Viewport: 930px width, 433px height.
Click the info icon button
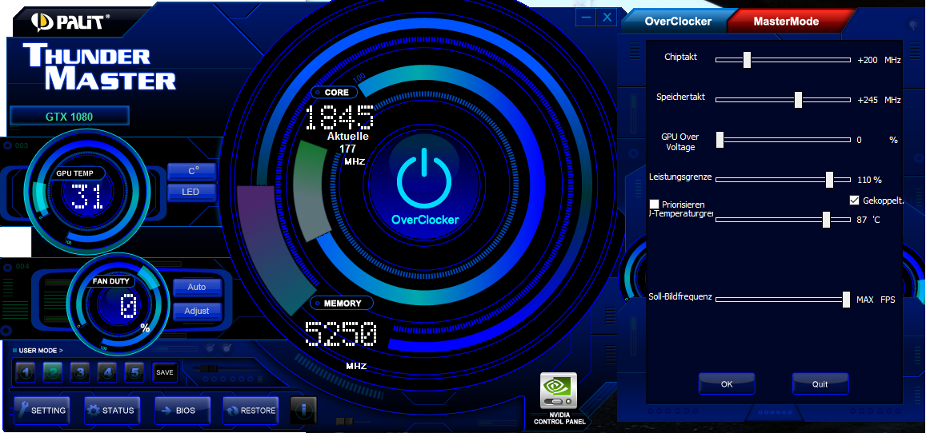coord(303,410)
